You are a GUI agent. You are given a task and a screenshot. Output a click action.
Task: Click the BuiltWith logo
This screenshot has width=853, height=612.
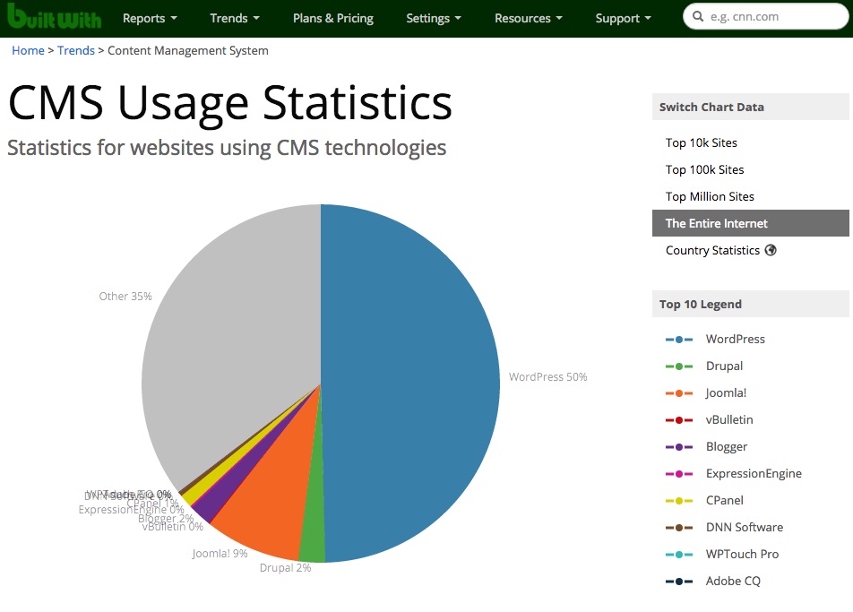(54, 16)
